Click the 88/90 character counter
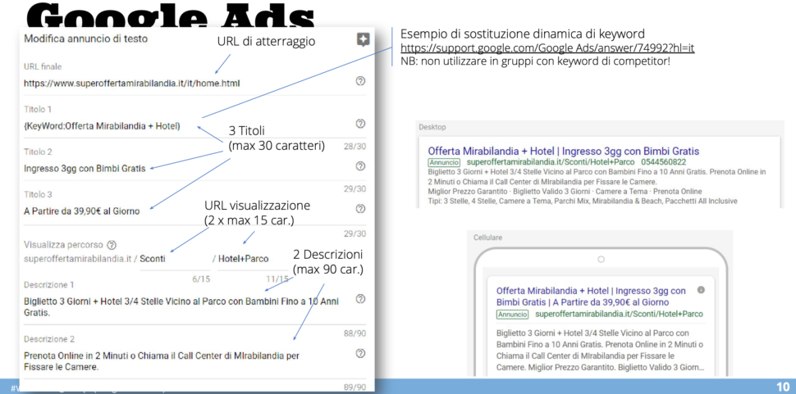The image size is (796, 394). 355,333
